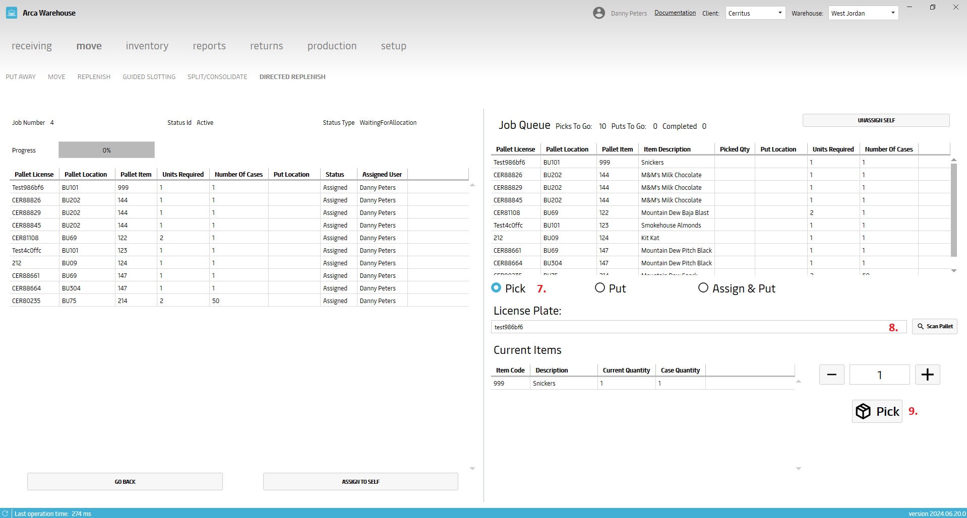
Task: Open the reports menu
Action: tap(209, 46)
